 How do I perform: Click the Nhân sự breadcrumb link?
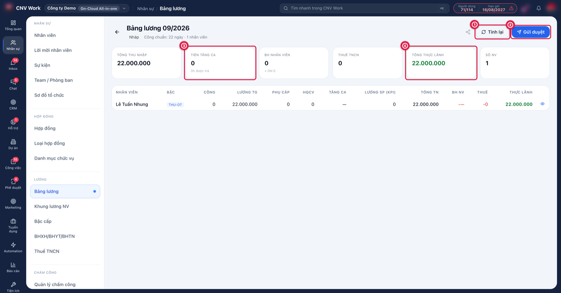click(x=146, y=8)
